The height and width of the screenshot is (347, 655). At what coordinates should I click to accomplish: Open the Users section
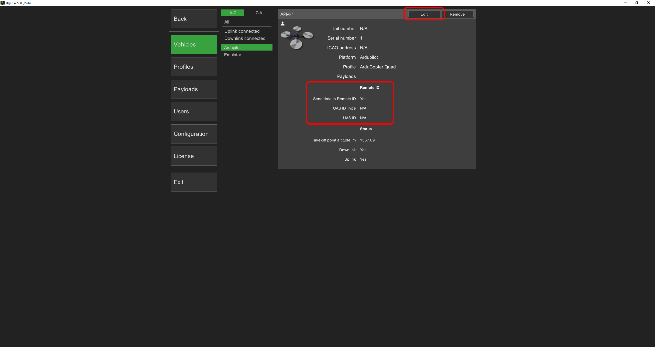pyautogui.click(x=193, y=111)
